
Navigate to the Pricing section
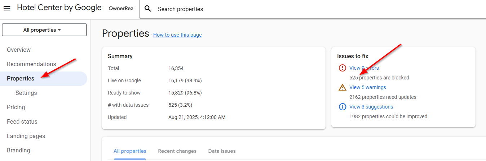point(16,107)
